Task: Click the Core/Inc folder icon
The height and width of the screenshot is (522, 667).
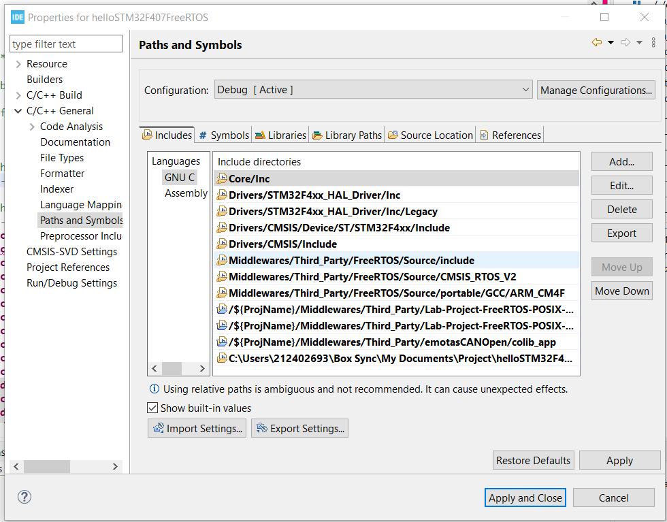Action: [x=222, y=179]
